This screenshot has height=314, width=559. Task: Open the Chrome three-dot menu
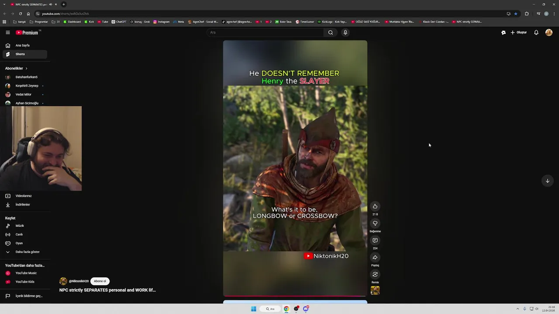click(554, 14)
